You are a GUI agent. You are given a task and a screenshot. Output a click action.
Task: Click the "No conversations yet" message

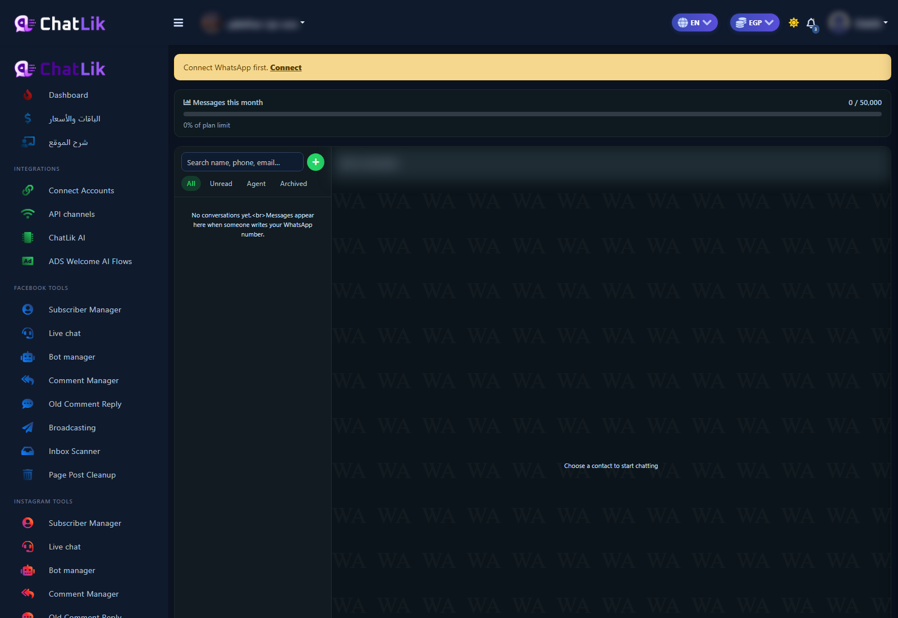[x=253, y=225]
